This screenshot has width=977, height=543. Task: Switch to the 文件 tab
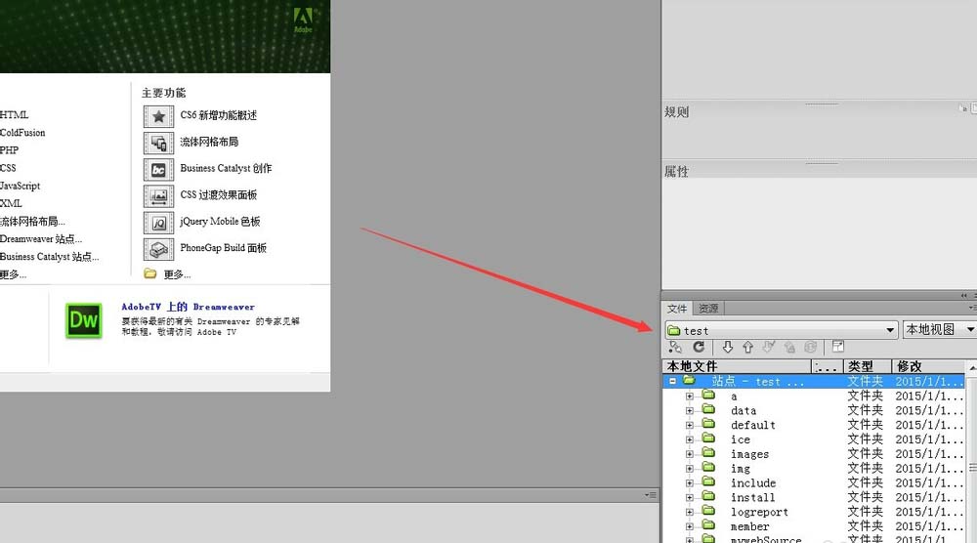coord(677,309)
